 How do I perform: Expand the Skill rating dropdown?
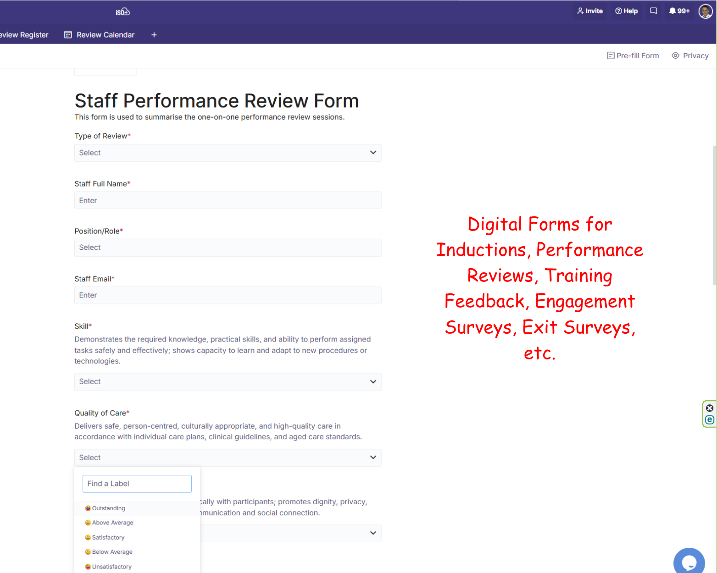228,381
